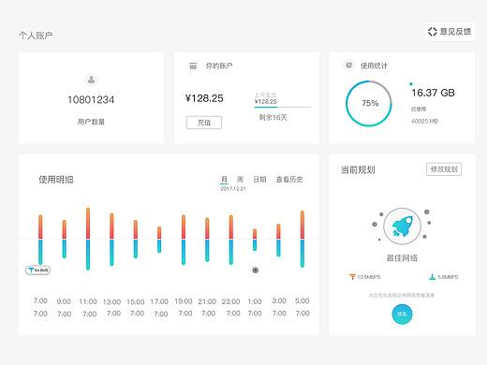
Task: Click the spending progress bar under ¥128.25
Action: [283, 107]
